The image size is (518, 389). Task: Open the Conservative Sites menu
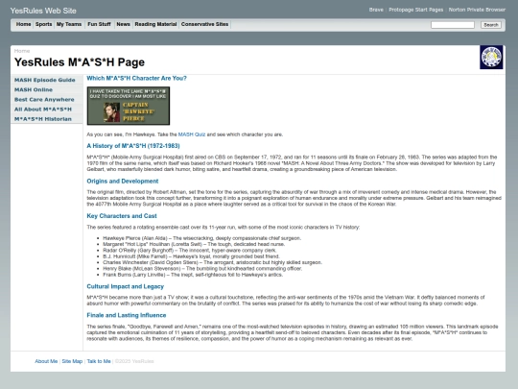pos(205,24)
